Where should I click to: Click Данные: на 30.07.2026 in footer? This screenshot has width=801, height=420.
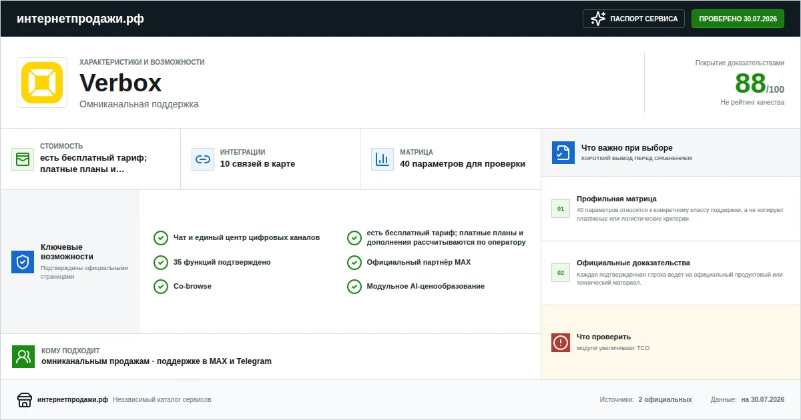coord(748,400)
